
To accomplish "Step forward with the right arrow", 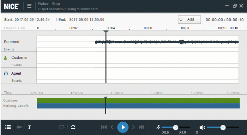I will (x=133, y=127).
